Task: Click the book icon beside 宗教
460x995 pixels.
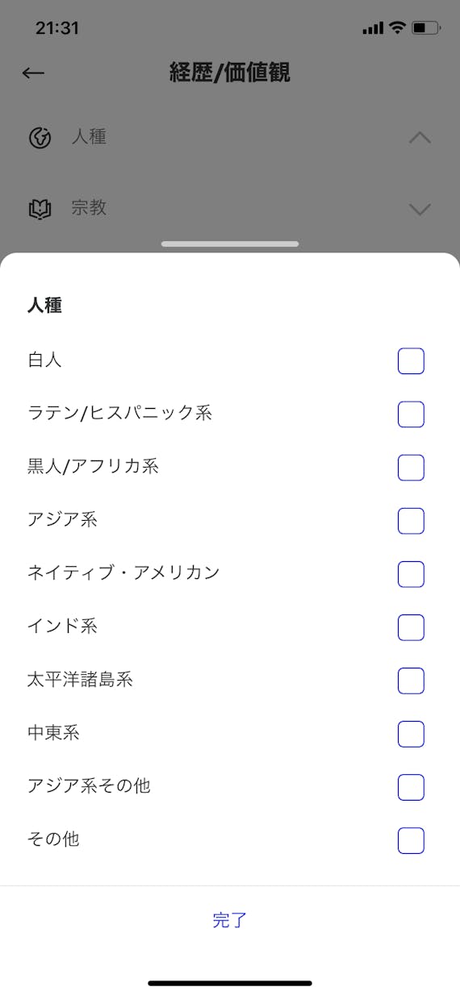Action: (40, 209)
